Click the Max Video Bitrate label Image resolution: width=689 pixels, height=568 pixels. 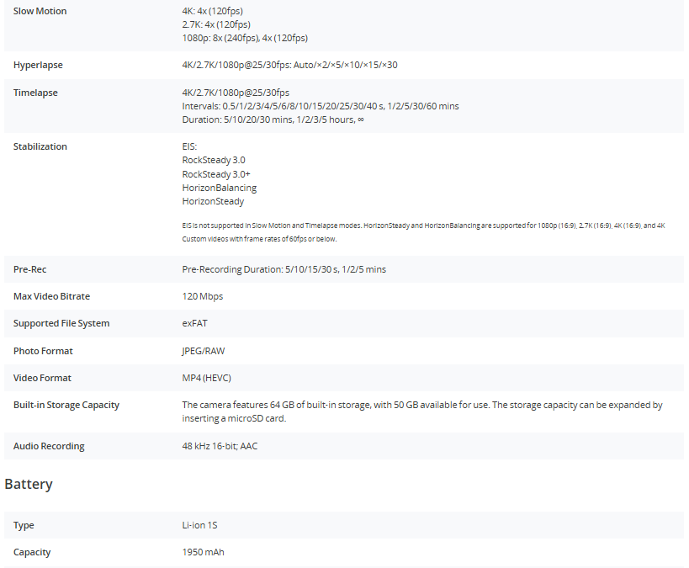coord(51,296)
